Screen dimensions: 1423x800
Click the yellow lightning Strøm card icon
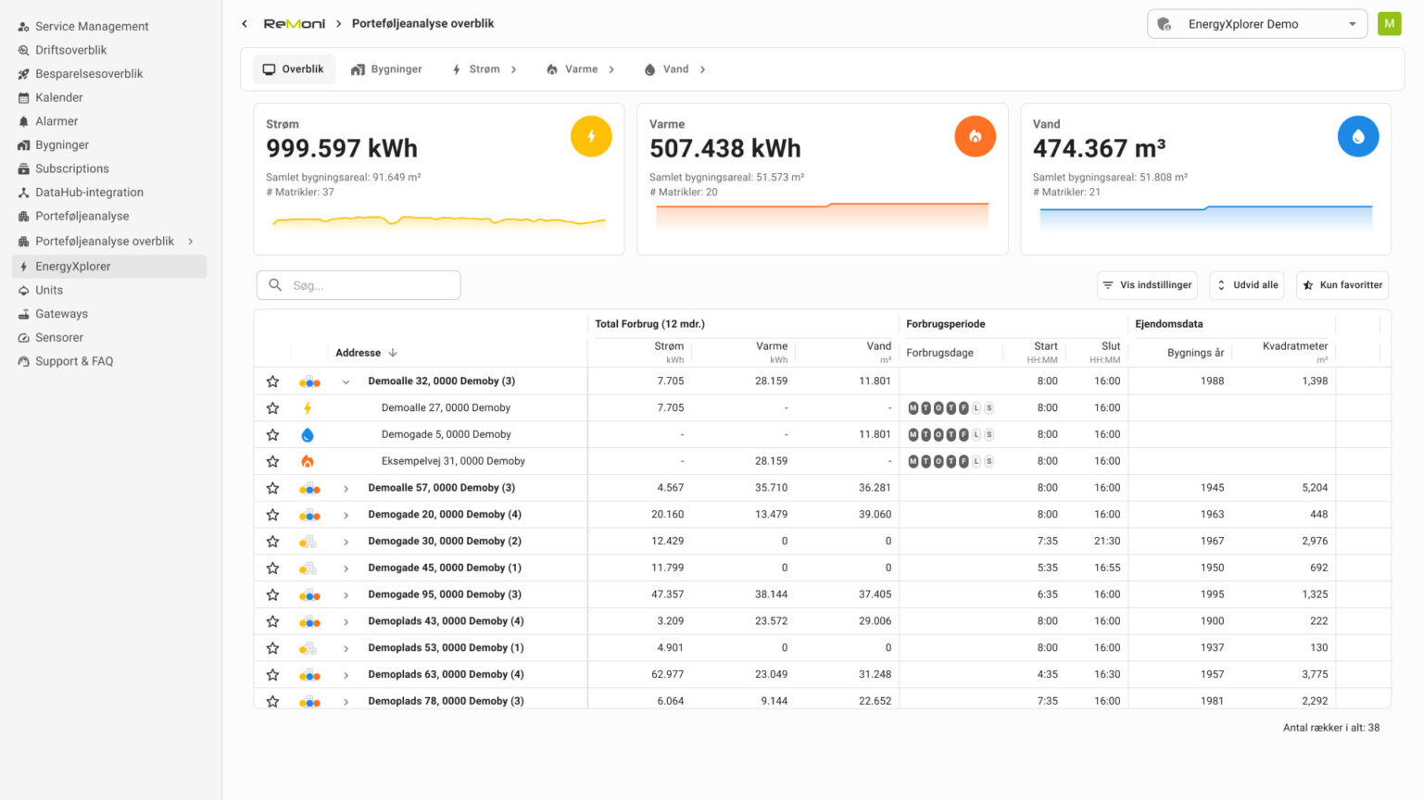pyautogui.click(x=591, y=136)
